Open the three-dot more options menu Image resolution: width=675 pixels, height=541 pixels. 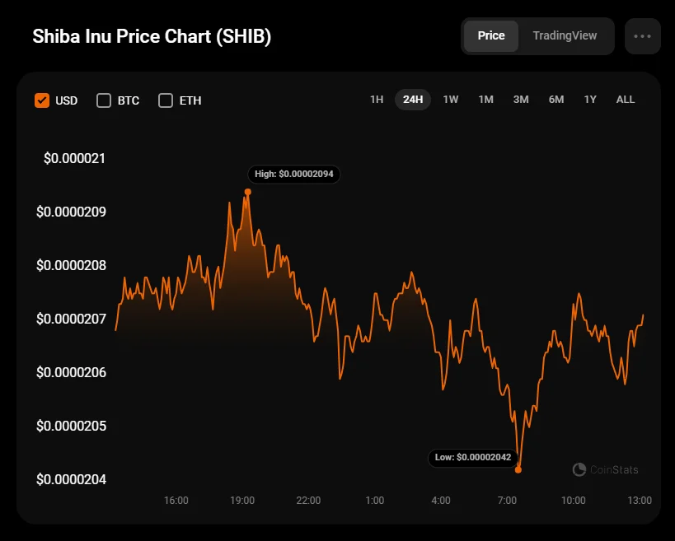coord(642,36)
